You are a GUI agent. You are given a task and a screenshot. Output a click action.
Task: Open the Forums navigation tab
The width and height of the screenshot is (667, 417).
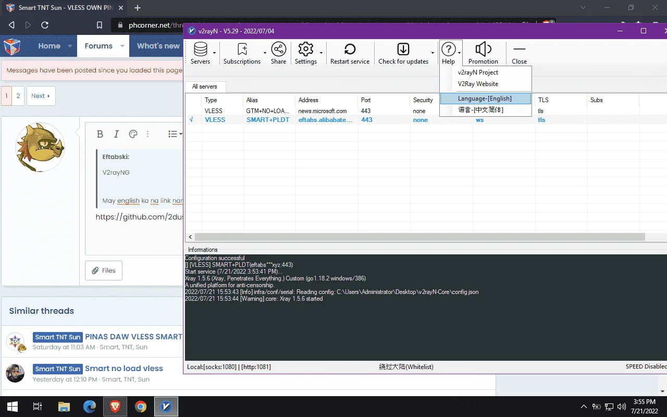coord(98,46)
